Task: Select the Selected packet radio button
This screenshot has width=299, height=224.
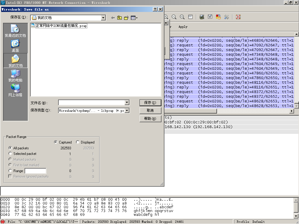Action: pos(10,153)
